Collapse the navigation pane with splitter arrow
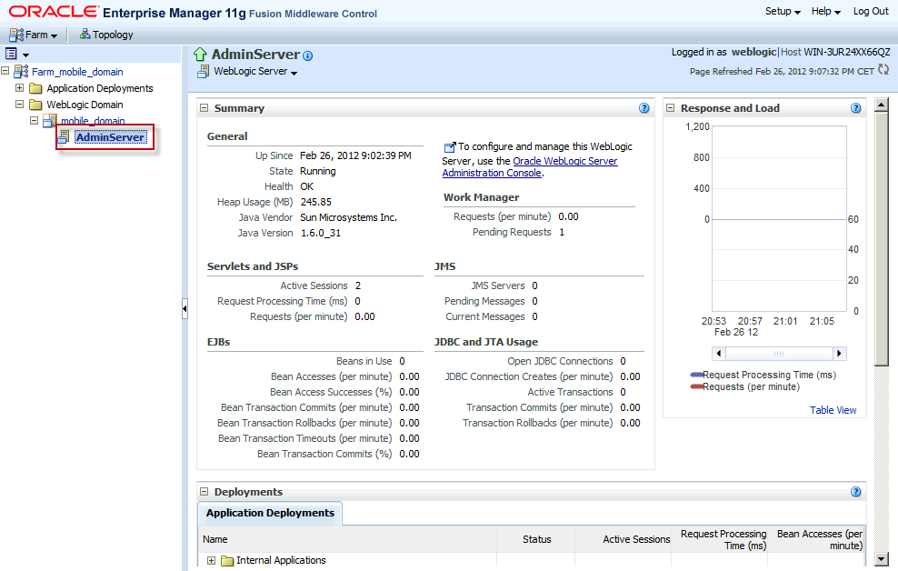Screen dimensions: 898x571 click(x=185, y=309)
